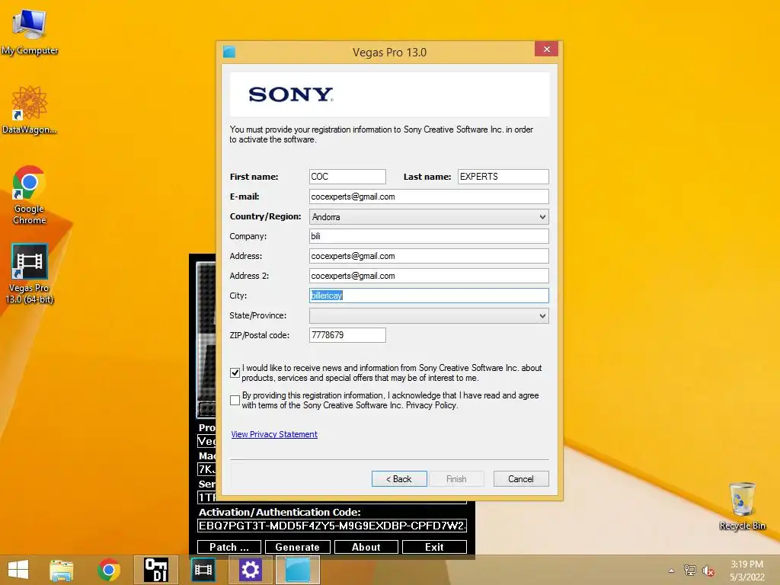Screen dimensions: 780x585
Task: Open the purple gear taskbar app
Action: [250, 570]
